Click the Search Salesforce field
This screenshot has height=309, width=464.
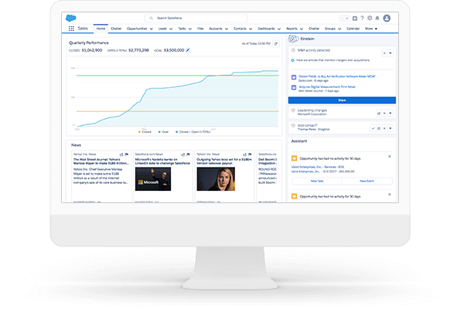(196, 18)
